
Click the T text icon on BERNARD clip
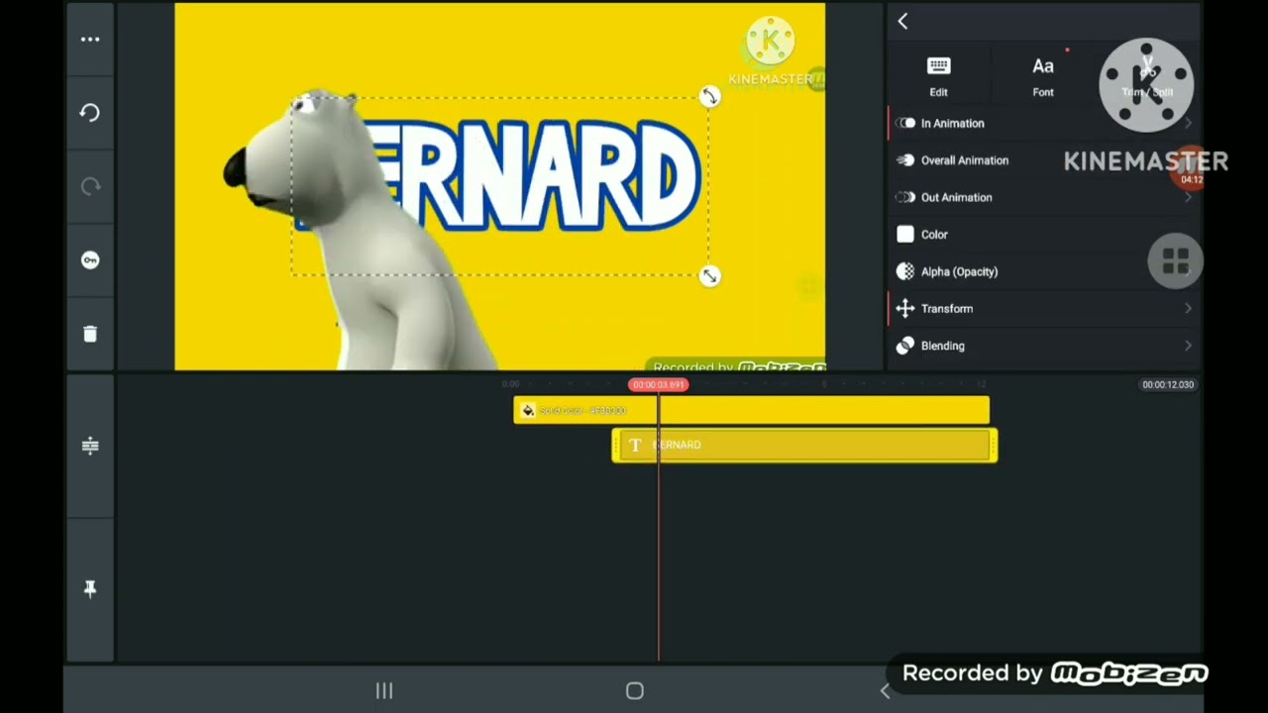point(636,446)
